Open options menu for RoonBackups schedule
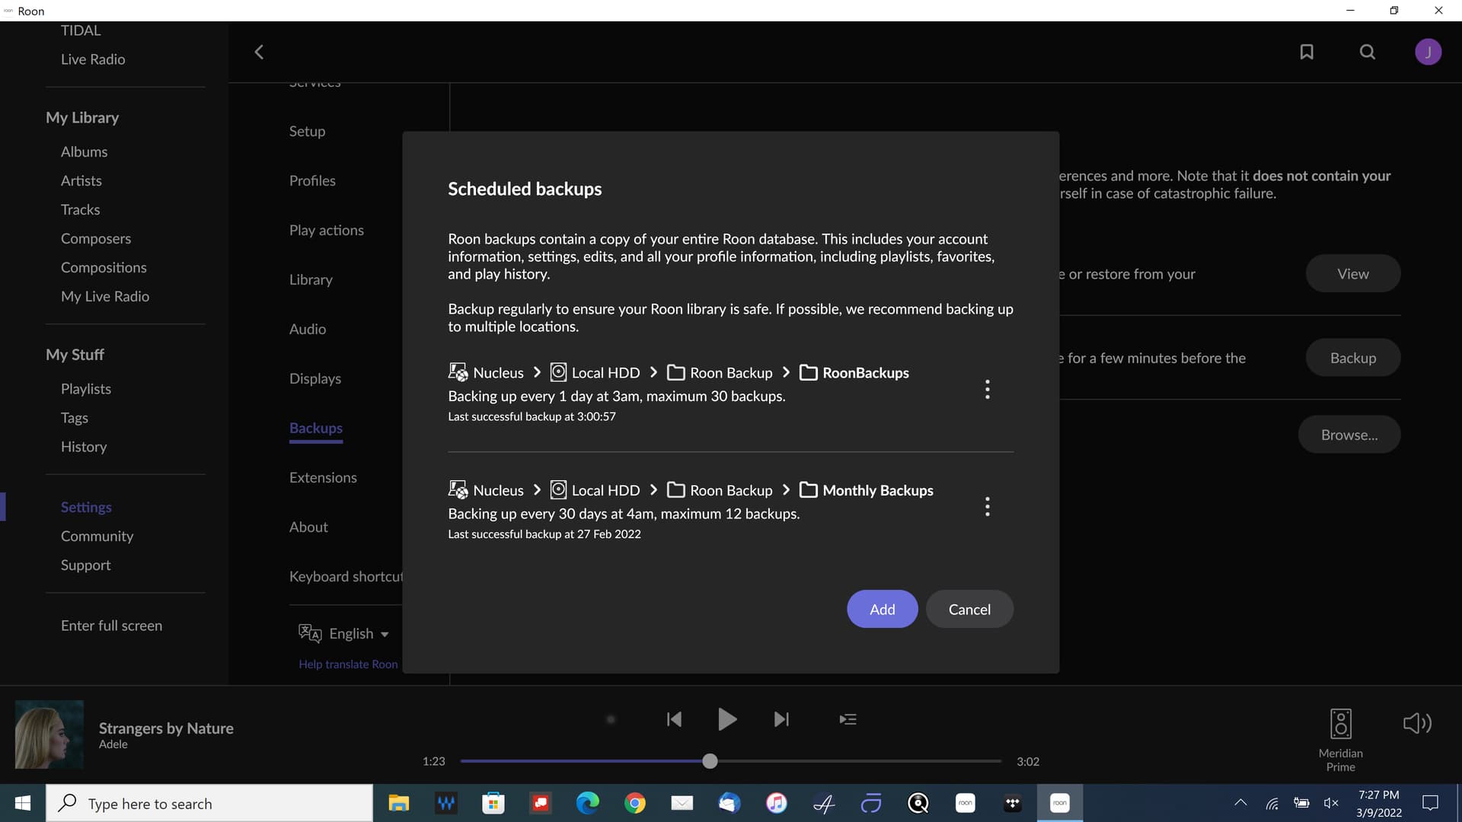1462x822 pixels. click(x=988, y=390)
